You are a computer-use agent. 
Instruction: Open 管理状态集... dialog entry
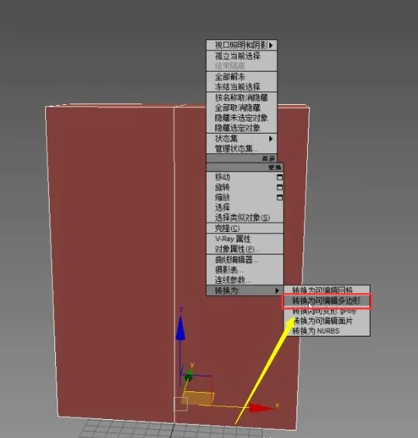pos(241,149)
